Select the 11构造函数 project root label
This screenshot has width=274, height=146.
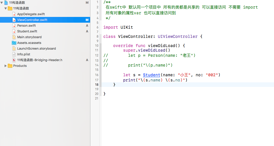(x=17, y=3)
